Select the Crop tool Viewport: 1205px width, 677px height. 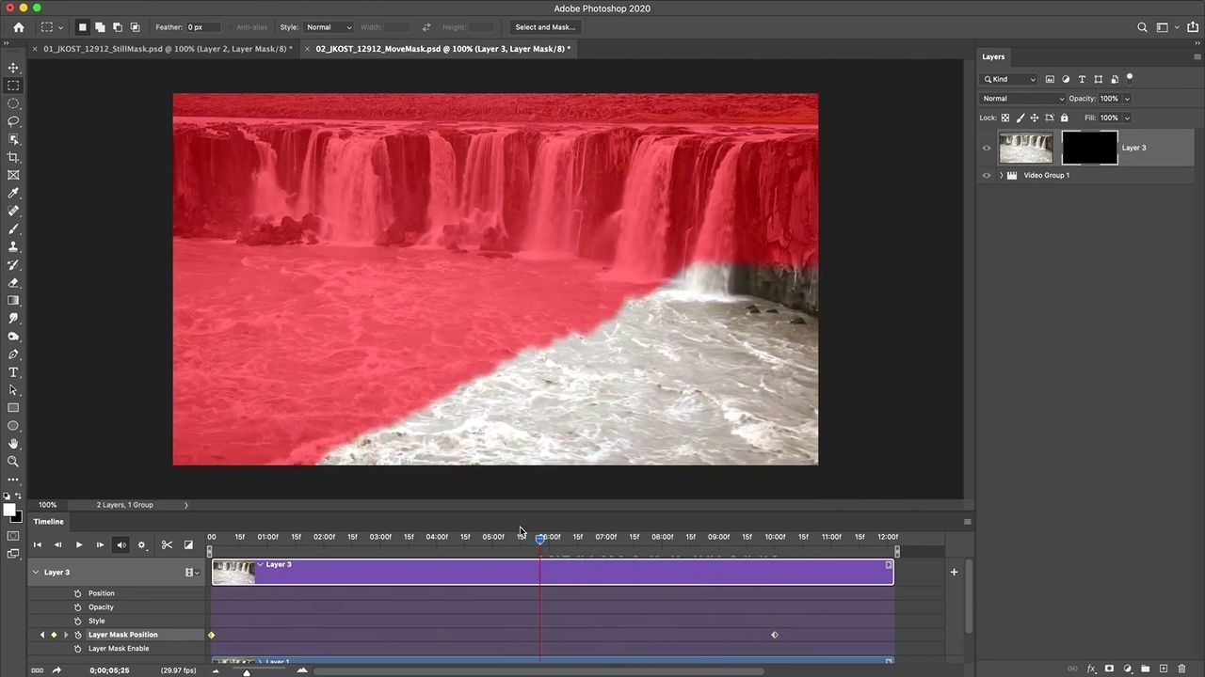(13, 157)
